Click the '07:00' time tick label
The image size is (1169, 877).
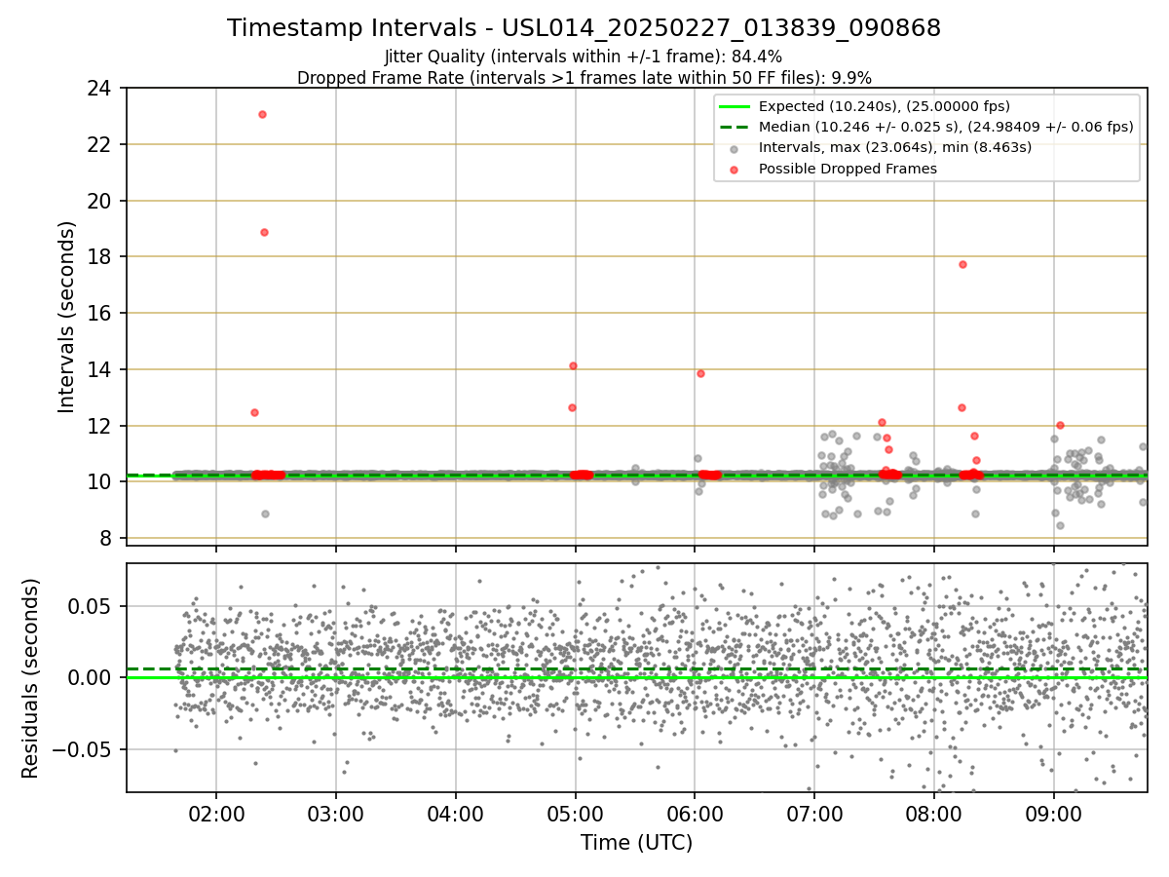tap(814, 813)
